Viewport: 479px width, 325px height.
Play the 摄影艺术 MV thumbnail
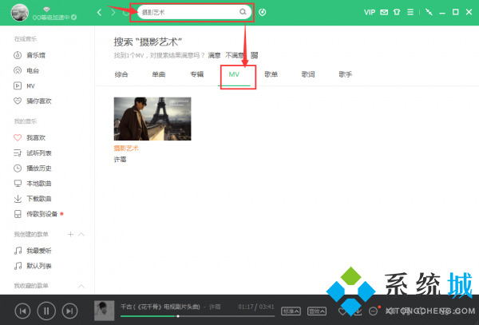152,119
